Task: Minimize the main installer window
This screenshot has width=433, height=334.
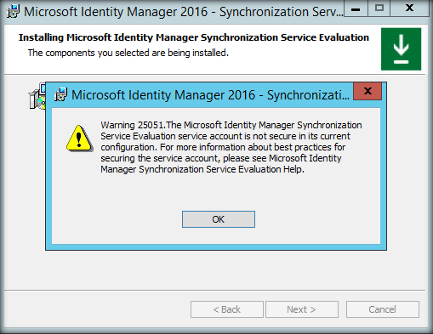Action: click(356, 8)
